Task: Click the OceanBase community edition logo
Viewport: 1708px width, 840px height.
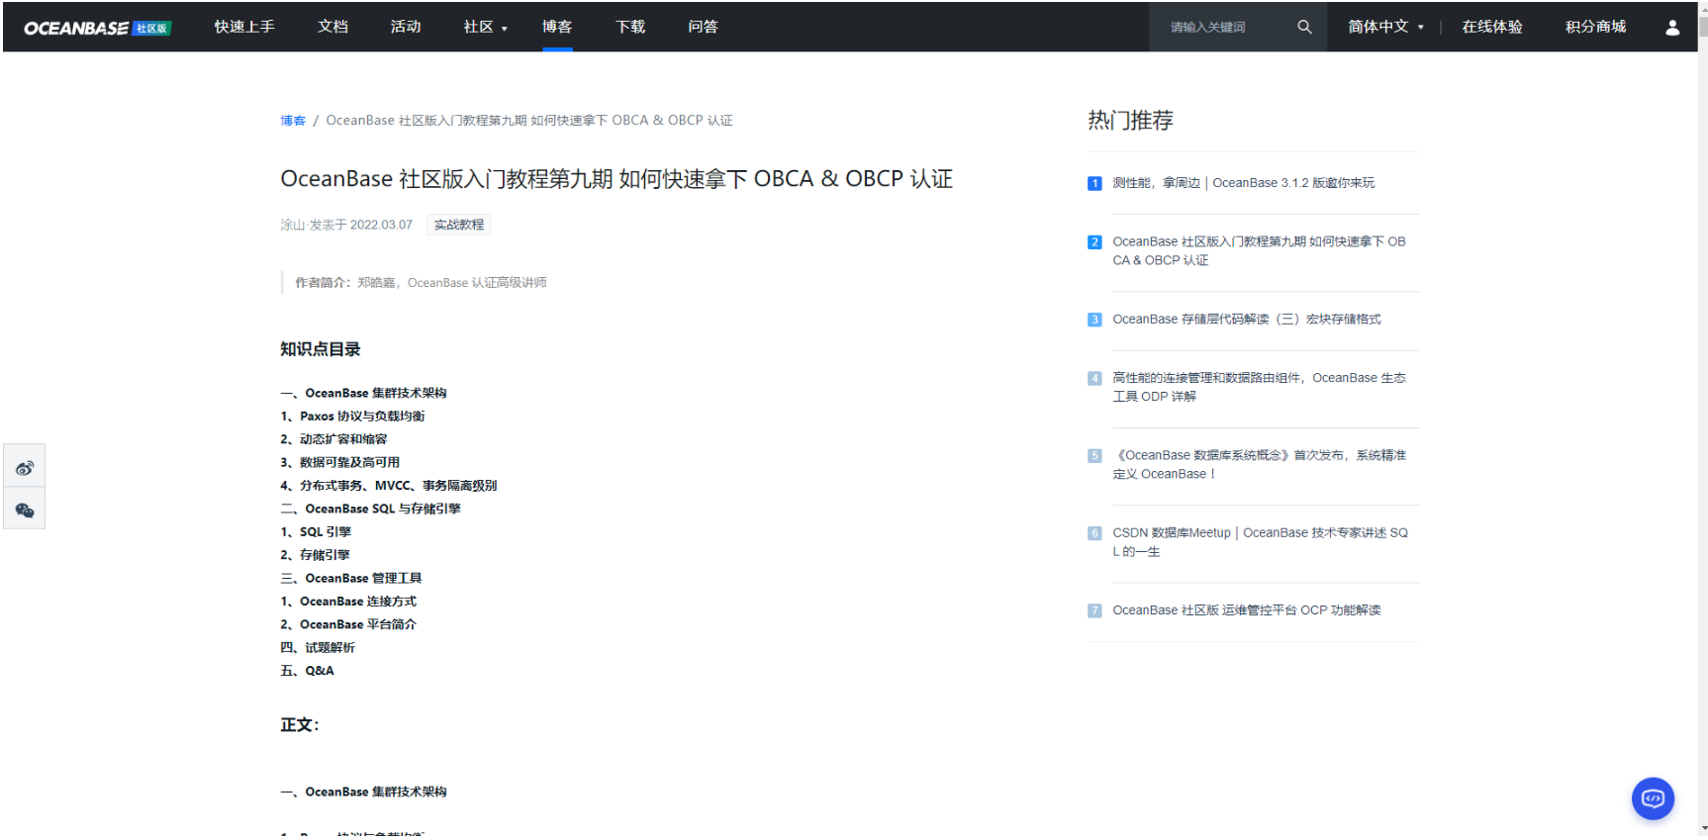Action: 97,28
